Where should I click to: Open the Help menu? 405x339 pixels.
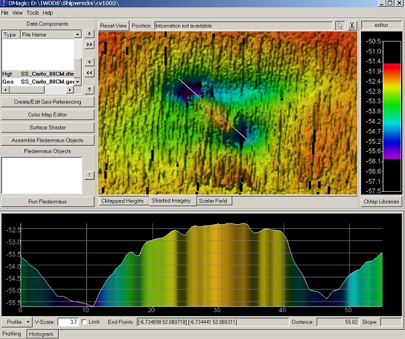[48, 13]
